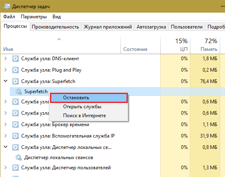This screenshot has width=225, height=177.
Task: Click Поиск в Интернете menu entry
Action: (x=84, y=116)
